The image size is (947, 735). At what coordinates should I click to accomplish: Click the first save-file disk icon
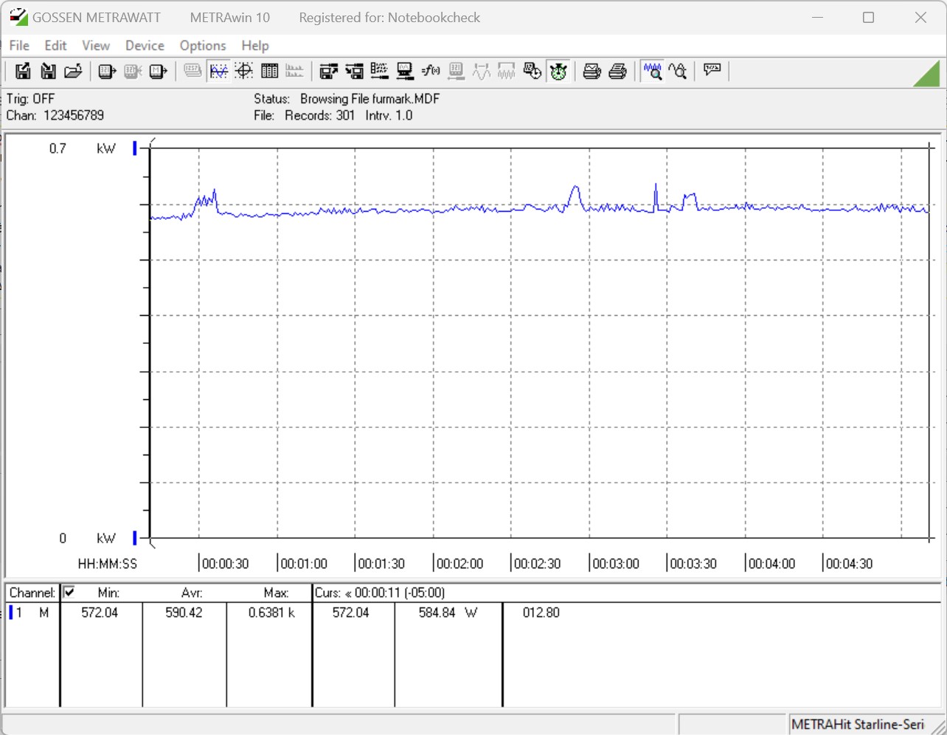[x=23, y=71]
